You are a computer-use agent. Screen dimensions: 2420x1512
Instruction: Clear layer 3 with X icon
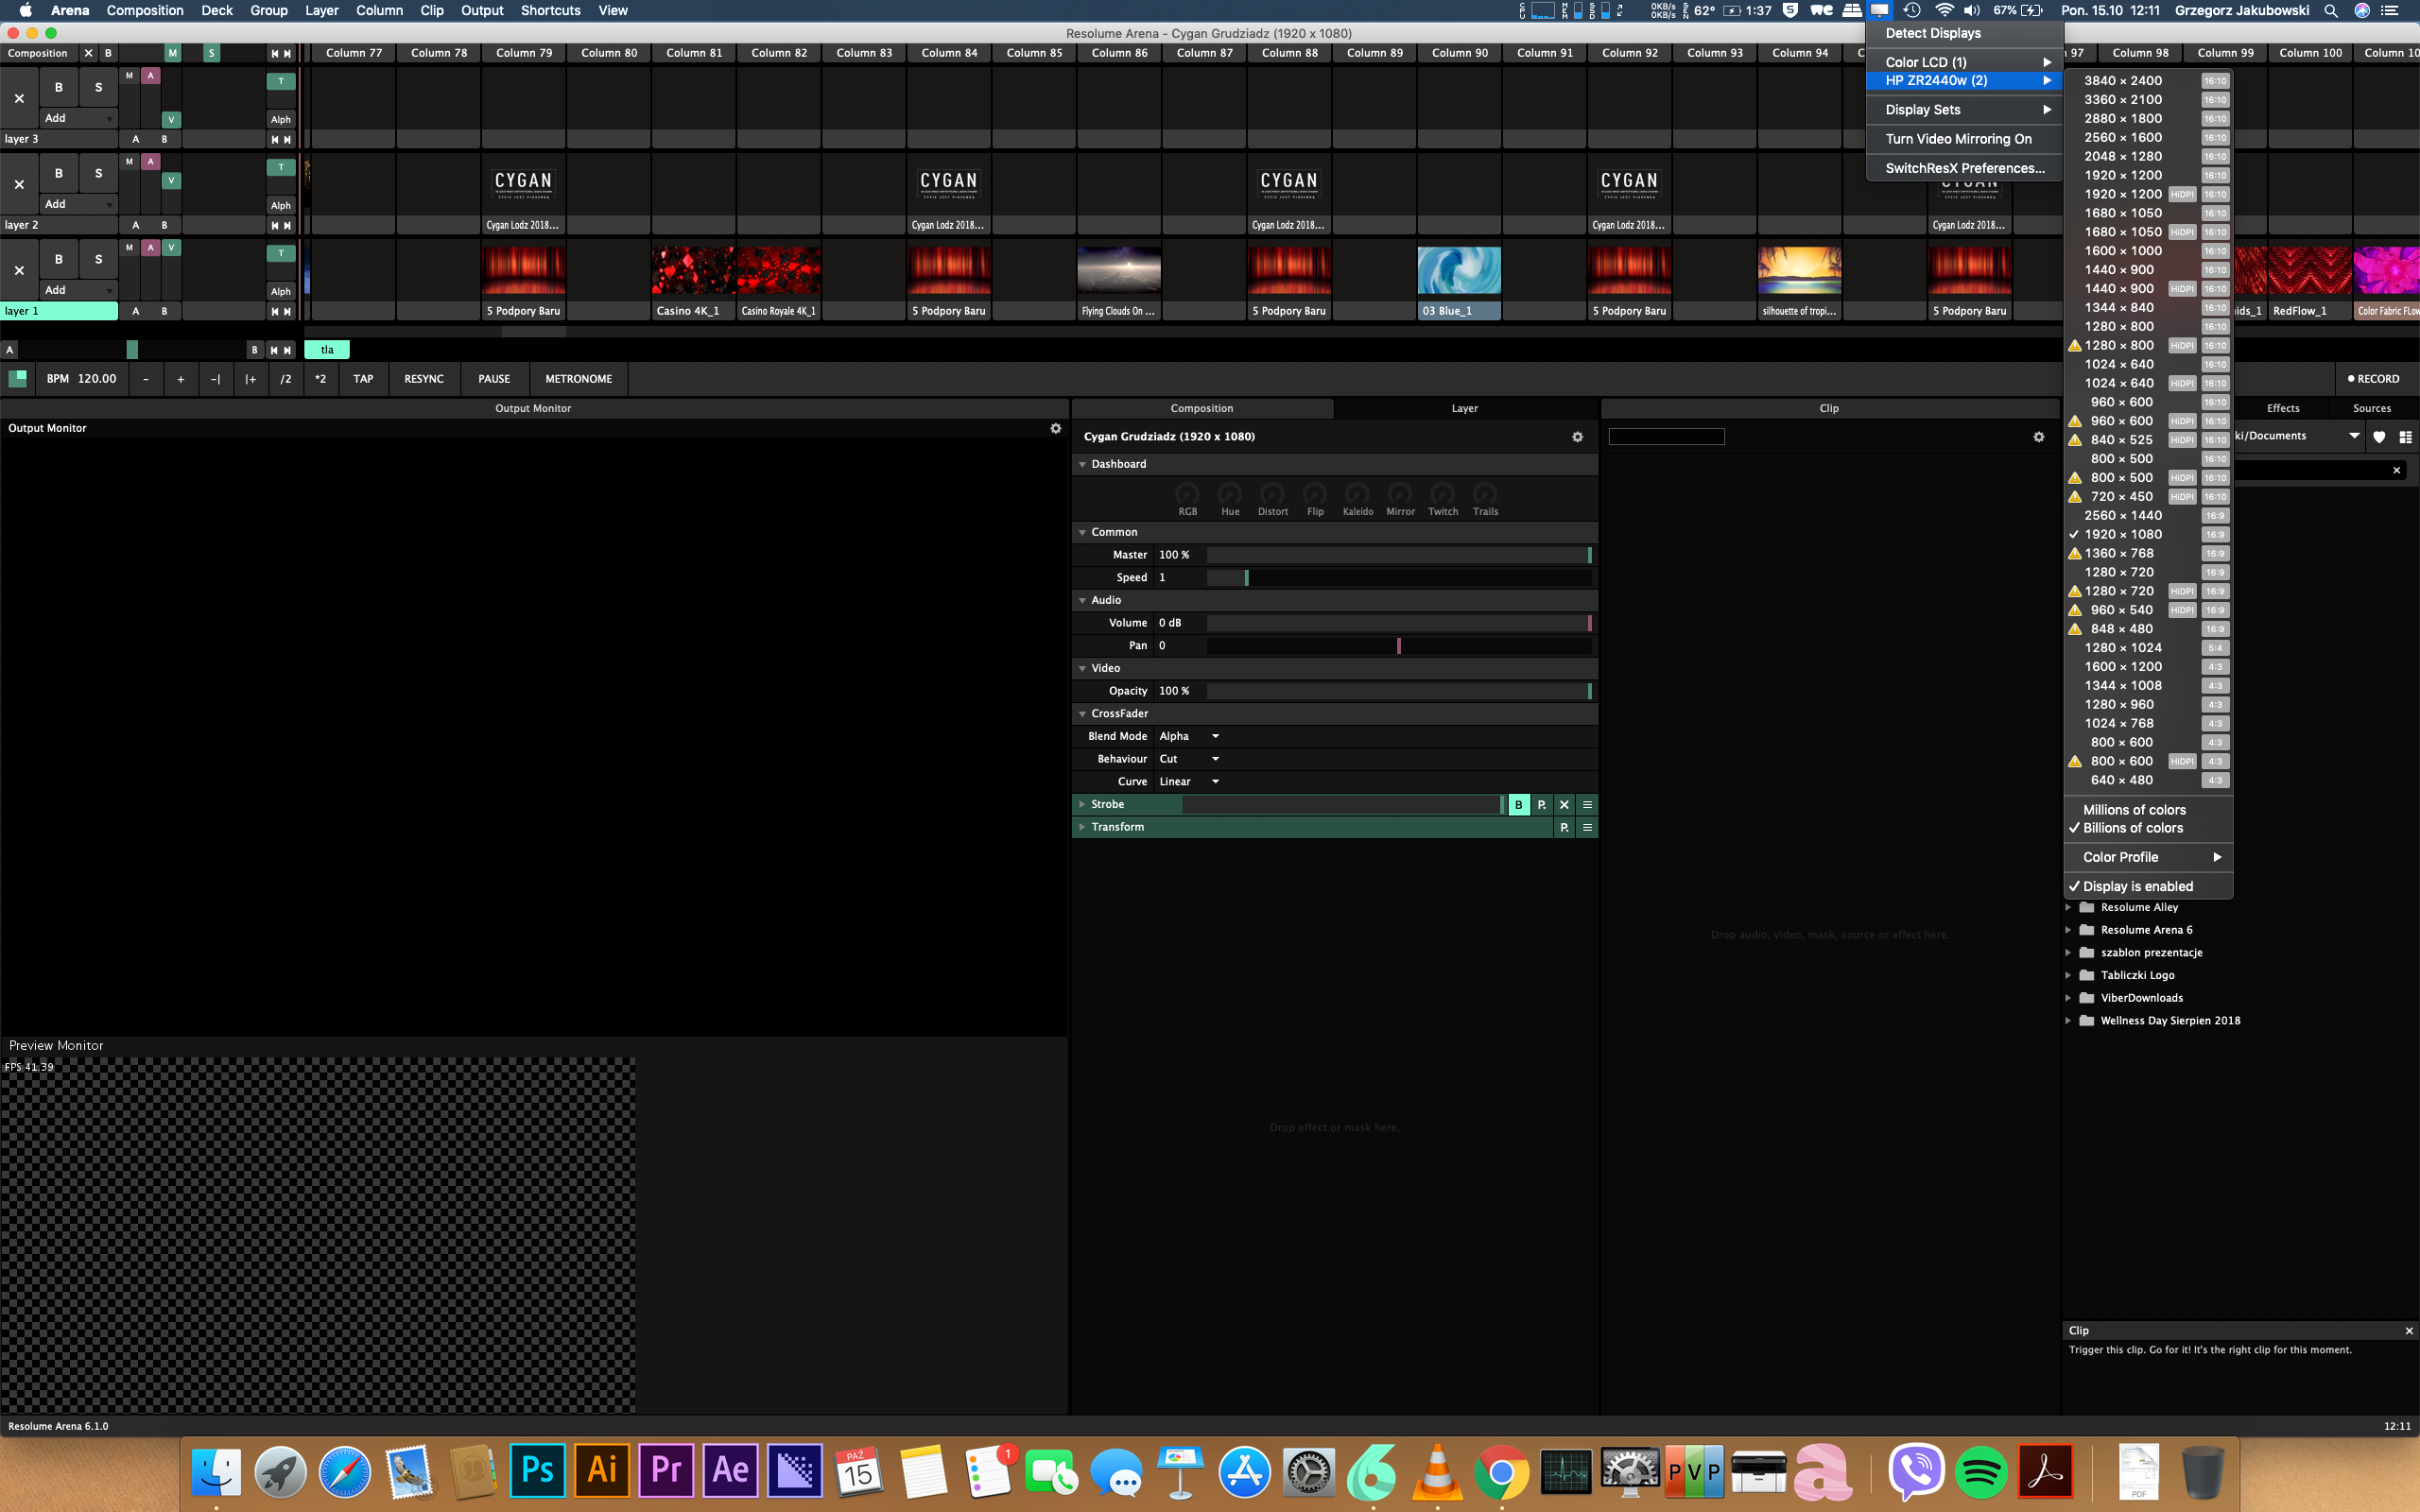coord(19,98)
